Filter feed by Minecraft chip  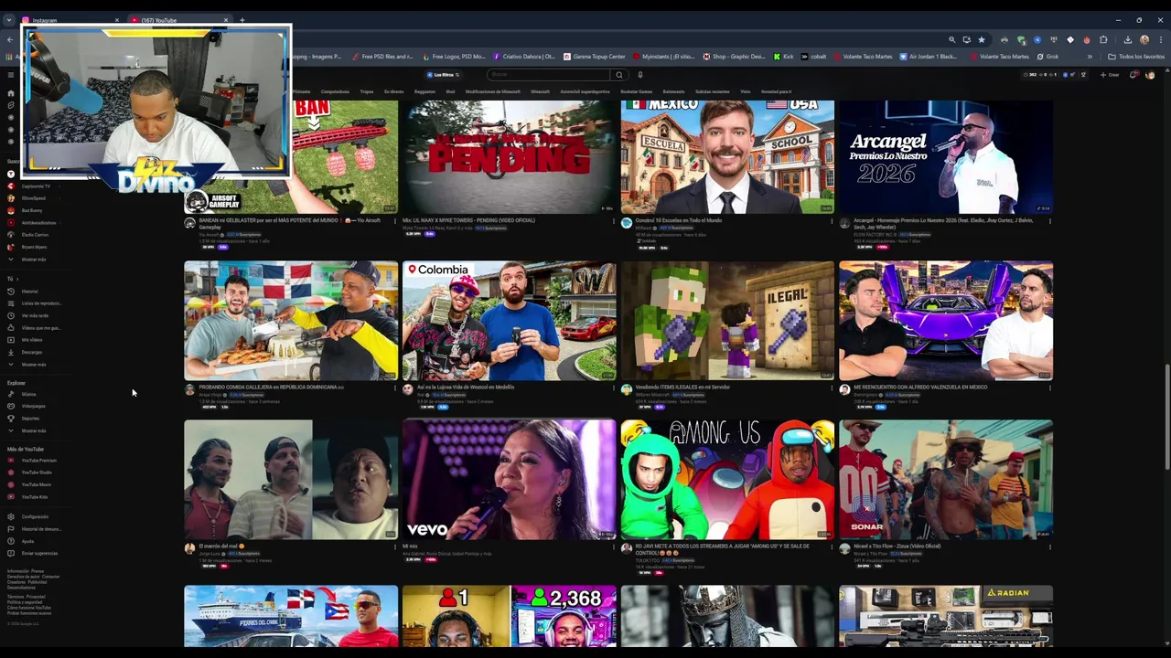click(541, 91)
